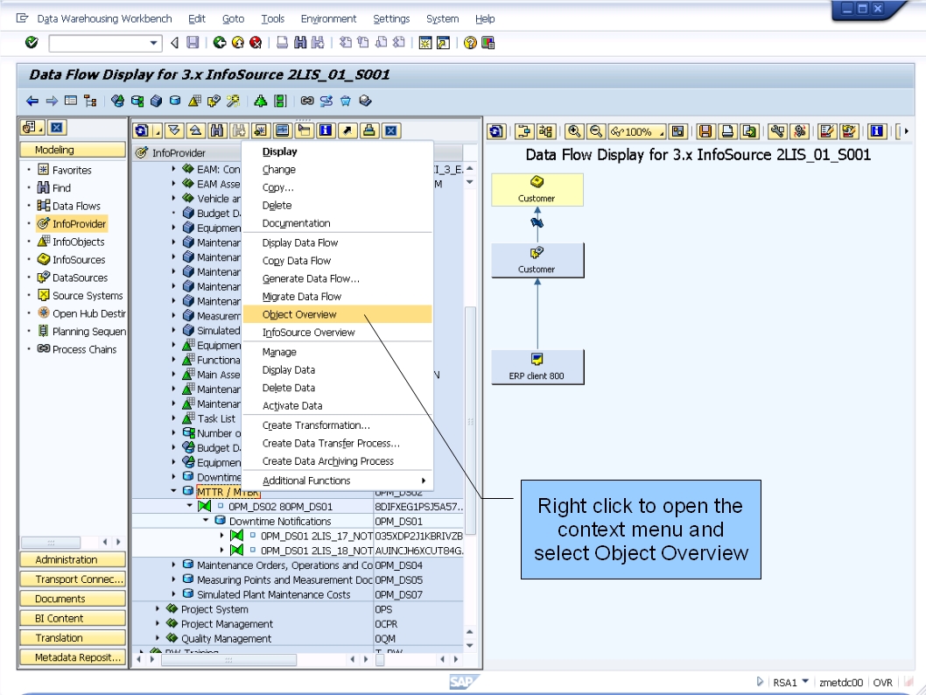Image resolution: width=926 pixels, height=695 pixels.
Task: Select Process Chains in Modeling list
Action: pyautogui.click(x=84, y=349)
